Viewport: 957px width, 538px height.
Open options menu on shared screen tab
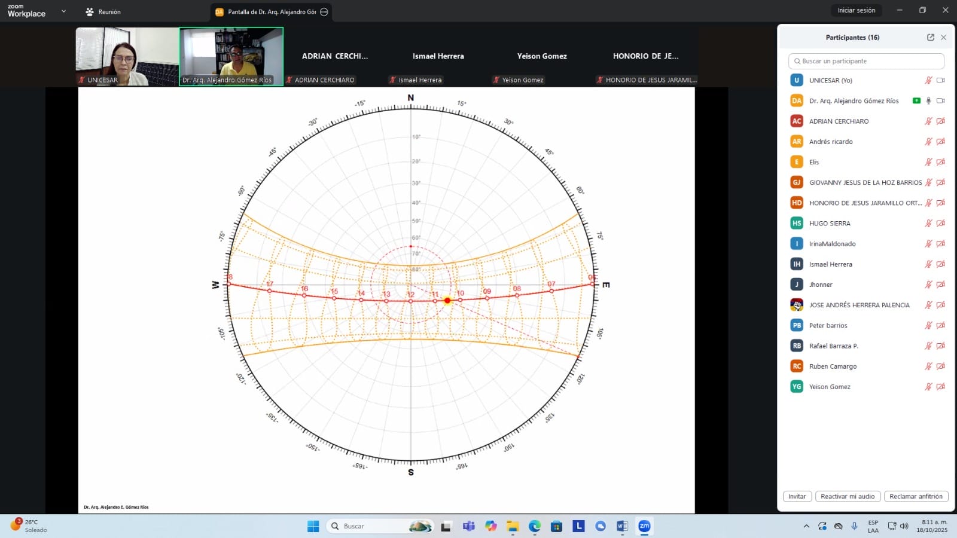324,12
